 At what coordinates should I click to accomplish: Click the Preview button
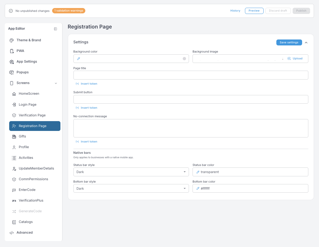pyautogui.click(x=254, y=11)
